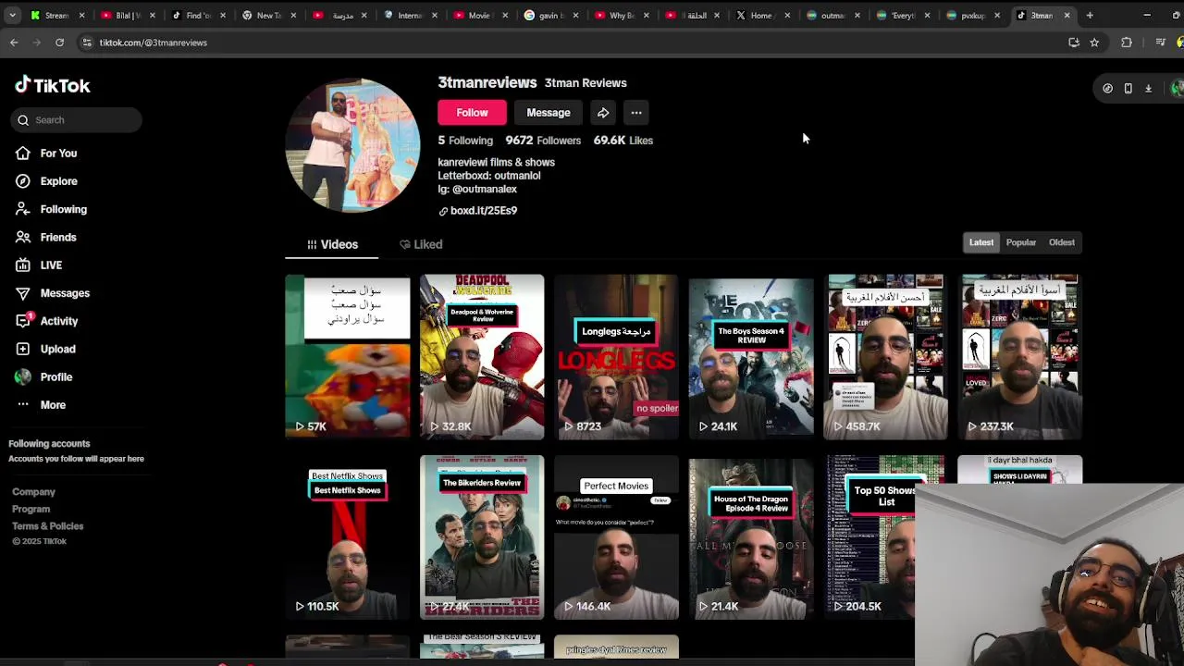The image size is (1184, 666).
Task: Bookmark this page with star icon
Action: pos(1094,43)
